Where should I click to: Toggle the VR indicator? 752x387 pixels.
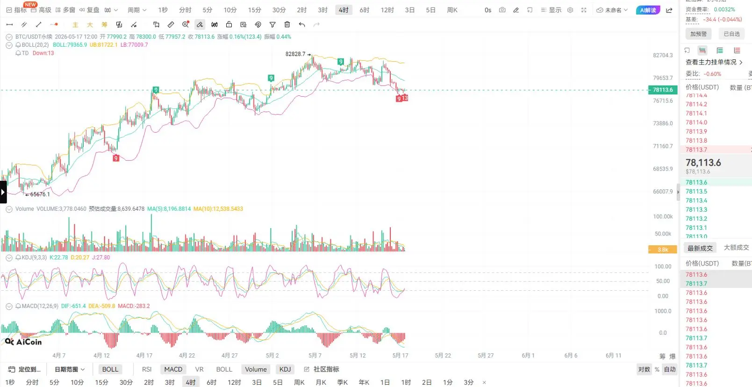(x=199, y=369)
